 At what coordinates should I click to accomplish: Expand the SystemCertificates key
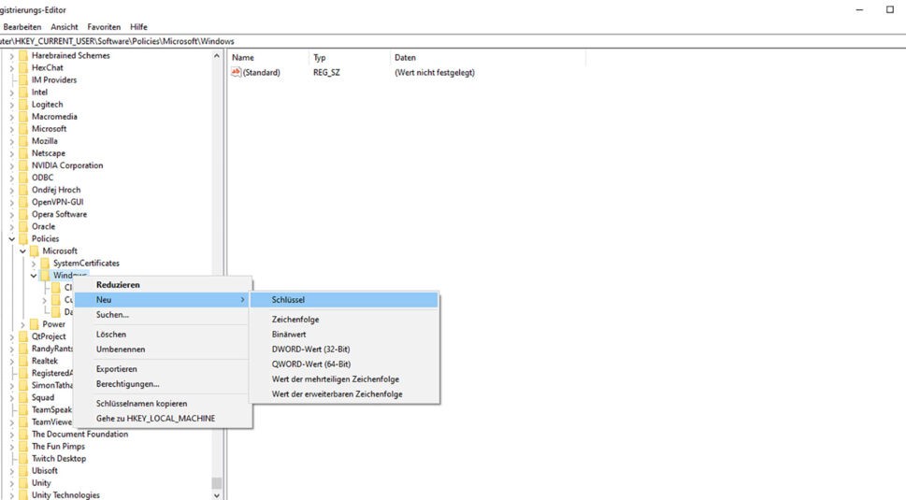click(x=34, y=264)
